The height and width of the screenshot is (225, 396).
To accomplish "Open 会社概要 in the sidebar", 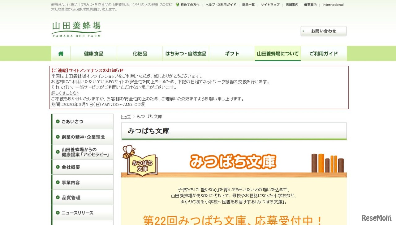I will tap(82, 167).
